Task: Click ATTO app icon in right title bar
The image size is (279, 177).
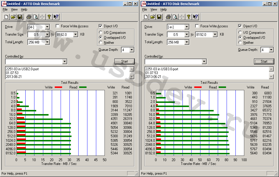Action: point(143,4)
